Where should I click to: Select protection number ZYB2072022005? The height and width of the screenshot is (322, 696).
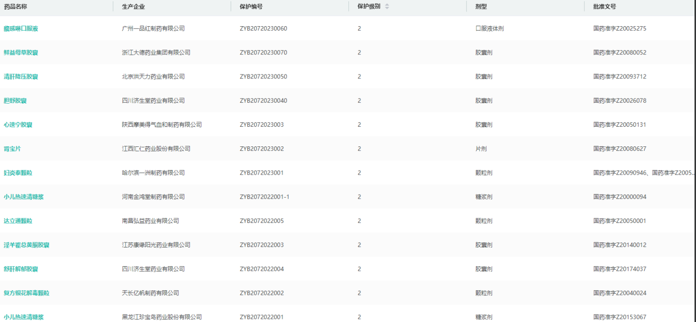click(262, 221)
